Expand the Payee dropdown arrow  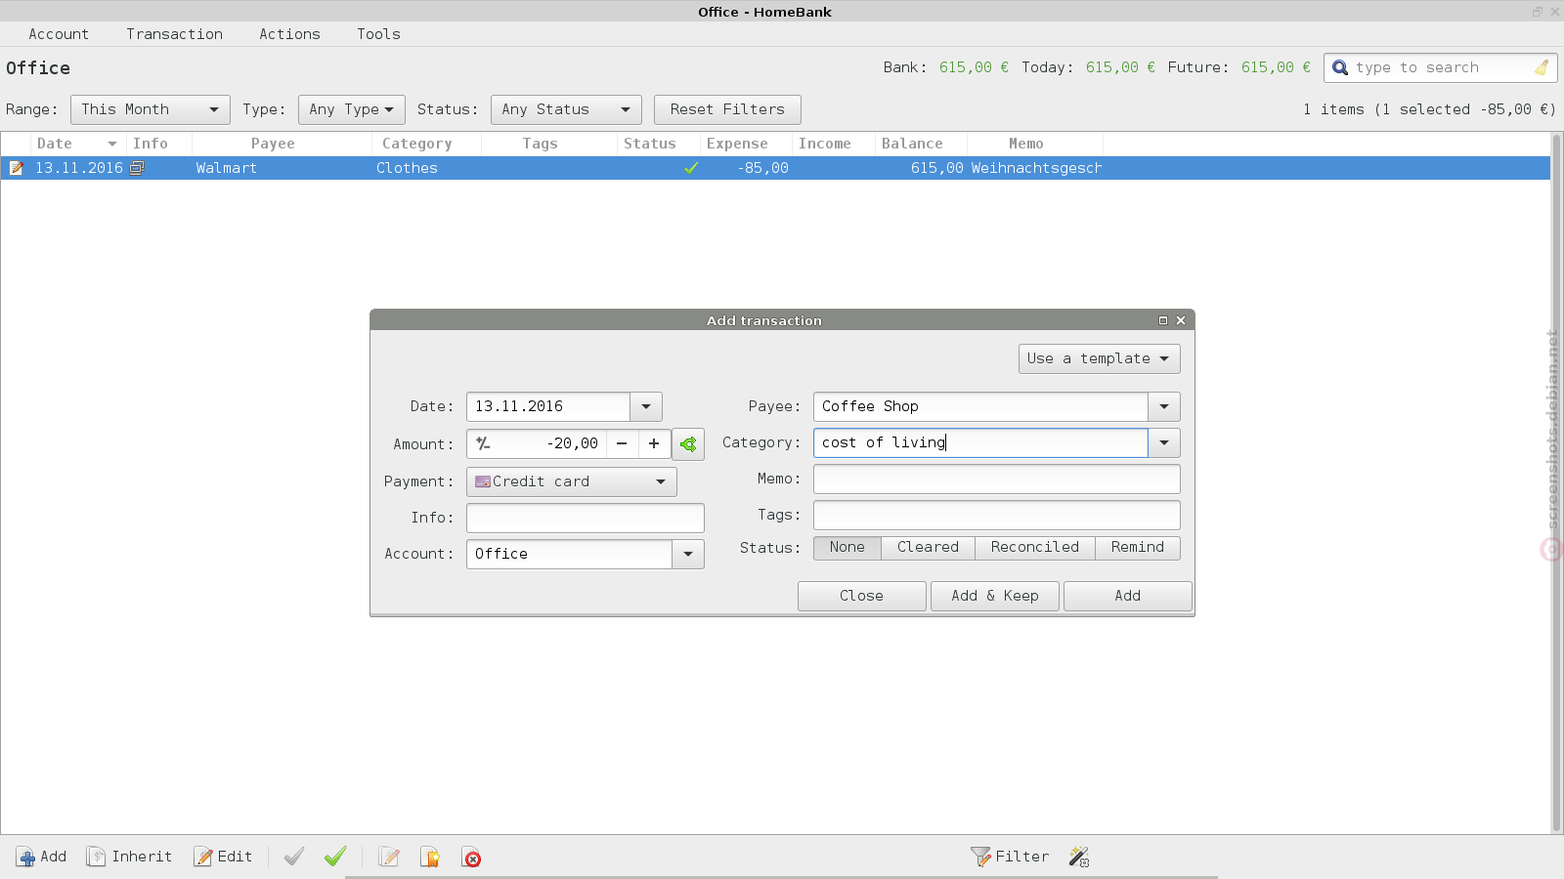[1164, 406]
